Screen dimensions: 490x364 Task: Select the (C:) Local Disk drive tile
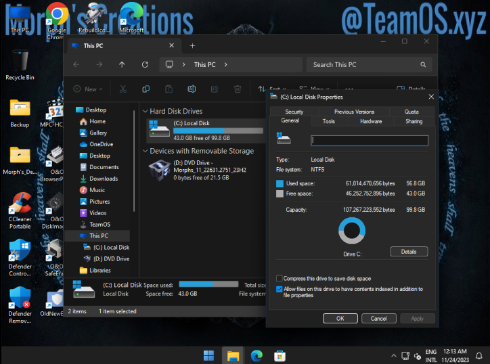206,131
